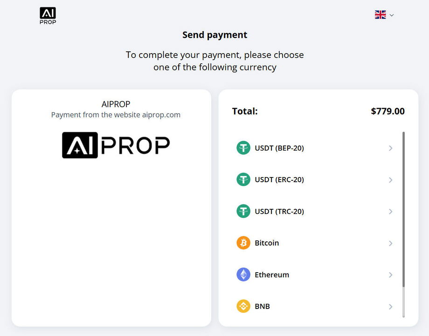Click the USDT (BEP-20) Tether icon
429x336 pixels.
[243, 148]
